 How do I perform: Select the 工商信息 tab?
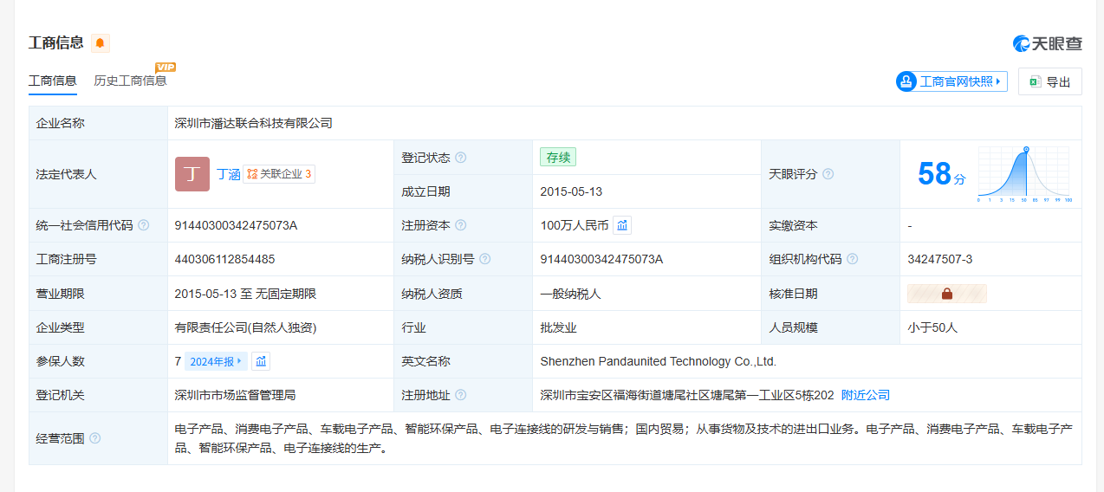click(x=53, y=81)
